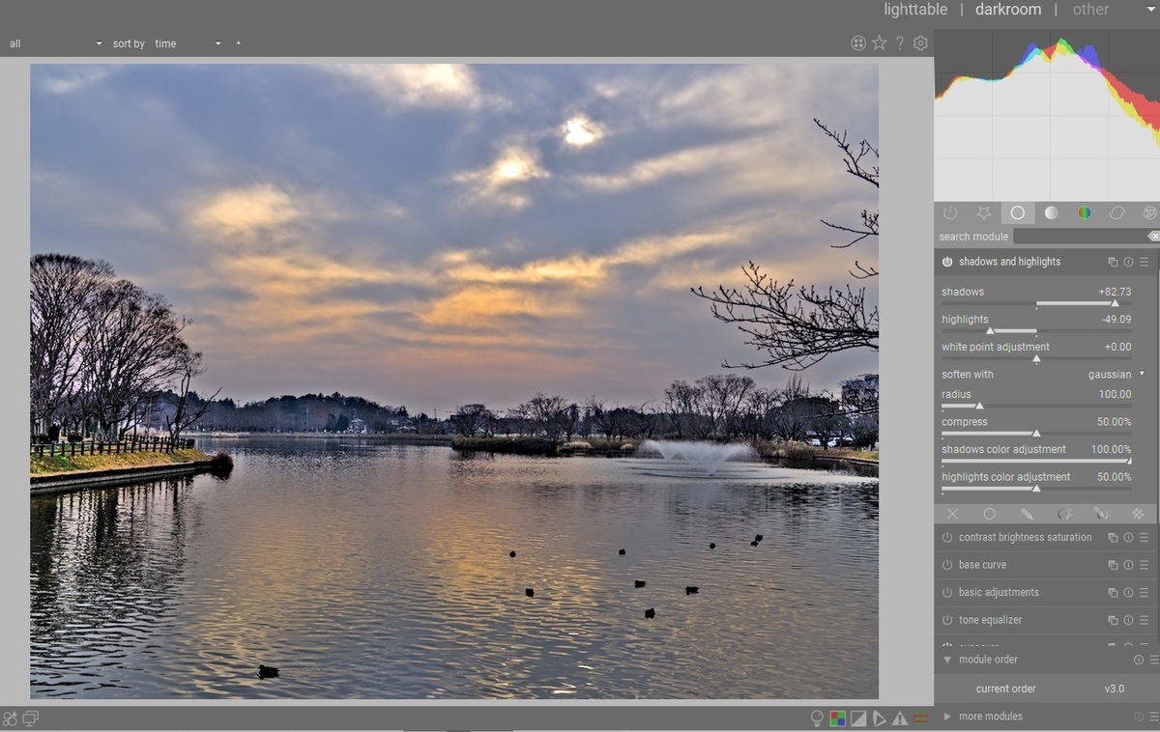Toggle the overexposure clipping indicator
This screenshot has height=732, width=1160.
858,718
